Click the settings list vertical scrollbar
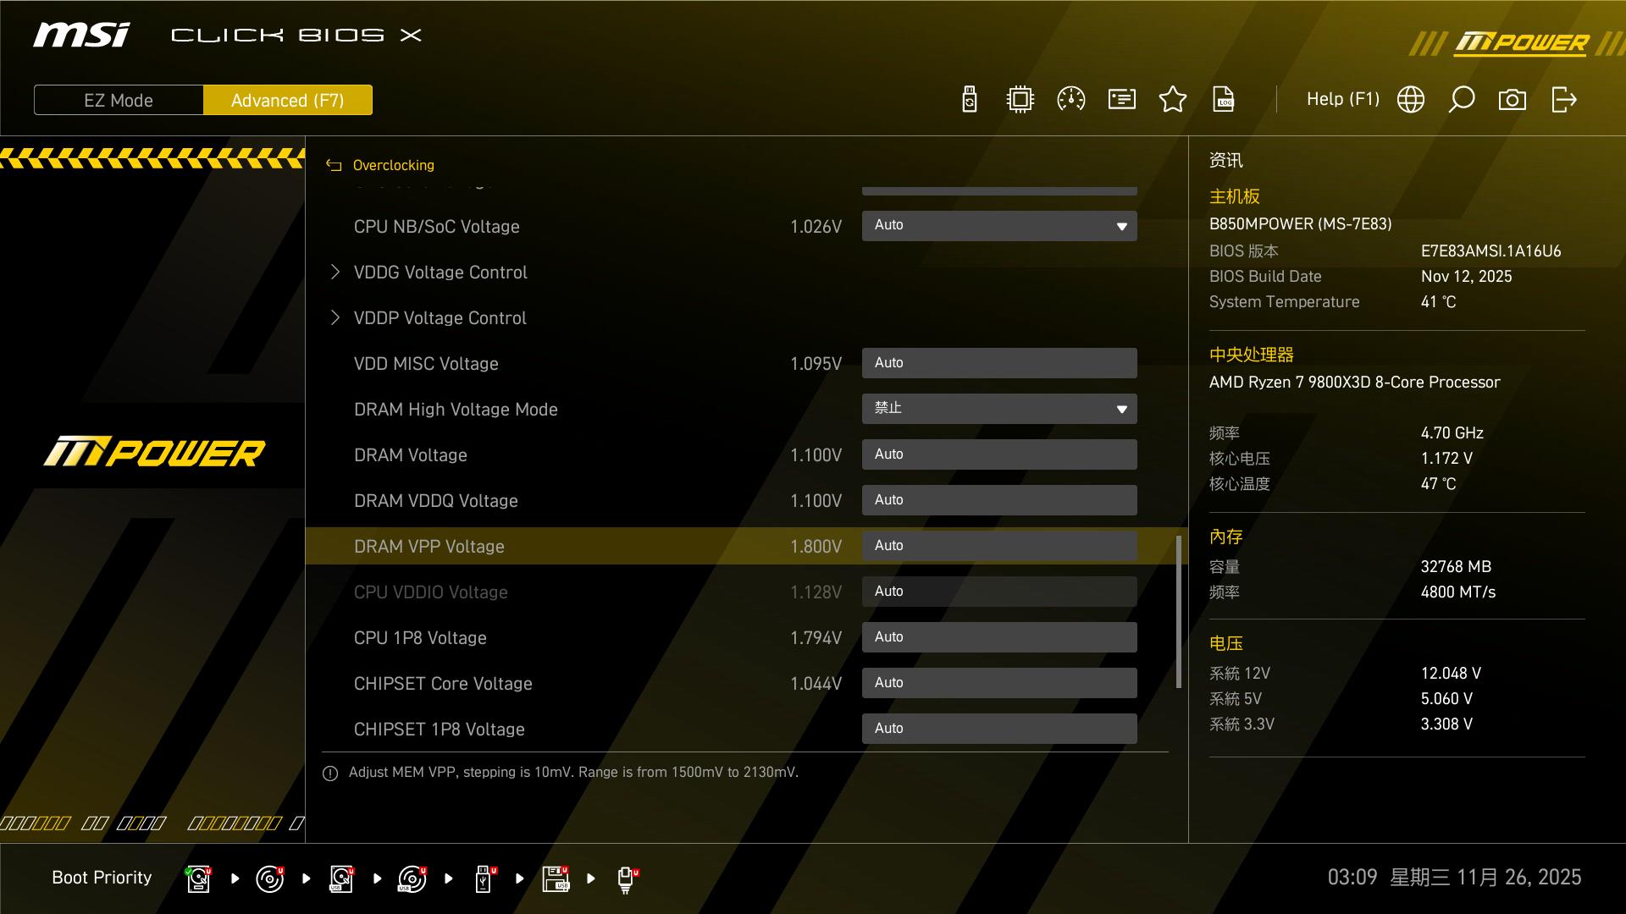This screenshot has width=1626, height=914. click(1178, 611)
